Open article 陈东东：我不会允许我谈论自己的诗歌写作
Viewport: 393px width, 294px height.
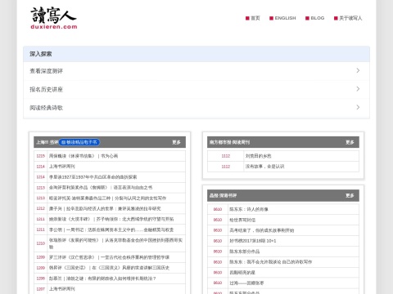click(270, 262)
